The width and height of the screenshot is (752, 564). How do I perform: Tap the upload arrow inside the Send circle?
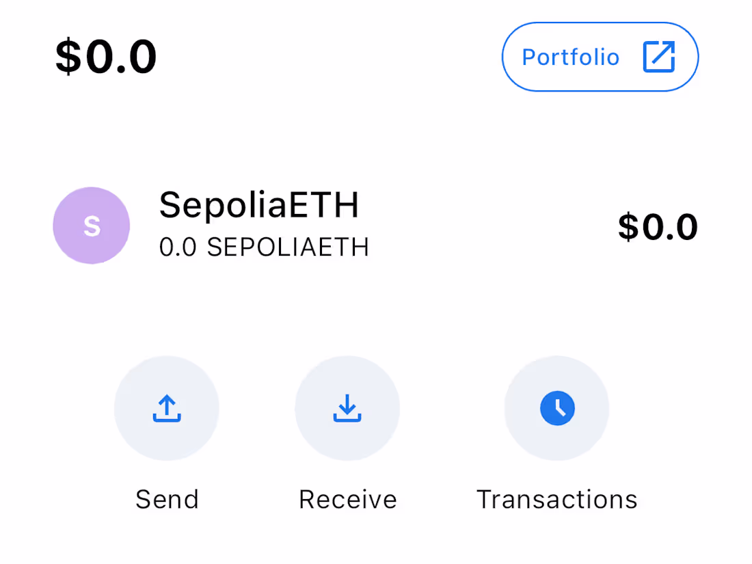tap(167, 408)
